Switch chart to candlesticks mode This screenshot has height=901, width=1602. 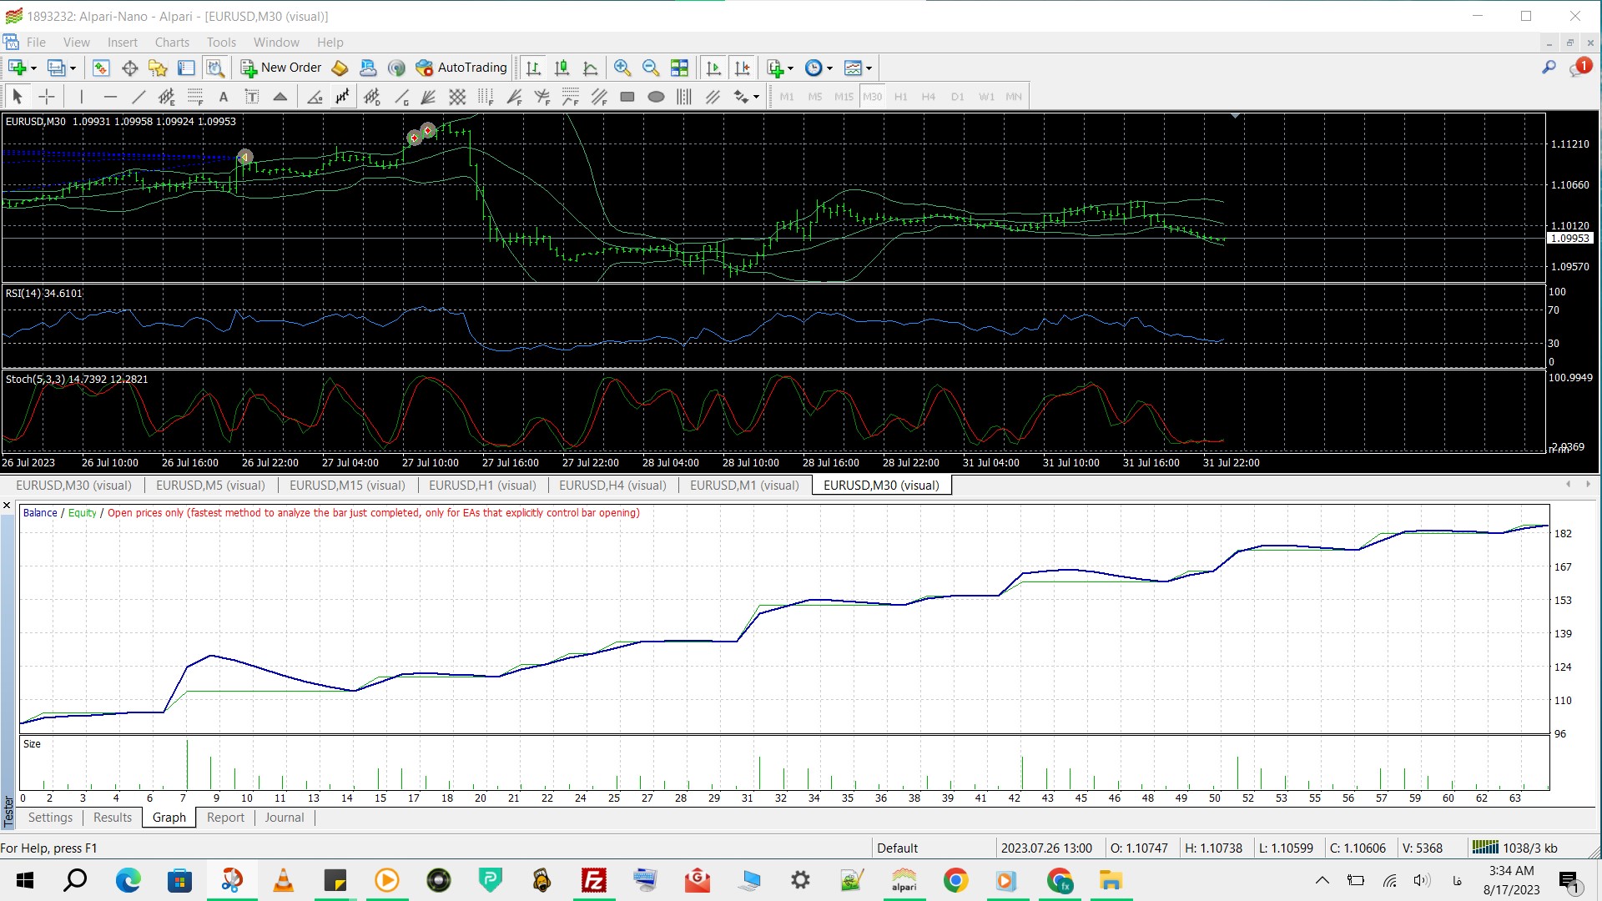coord(562,68)
